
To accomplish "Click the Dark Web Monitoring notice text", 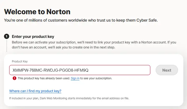I will [x=69, y=98].
